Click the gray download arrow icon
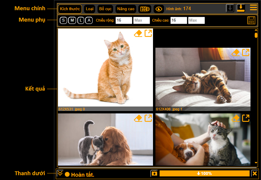The width and height of the screenshot is (261, 180). (230, 8)
